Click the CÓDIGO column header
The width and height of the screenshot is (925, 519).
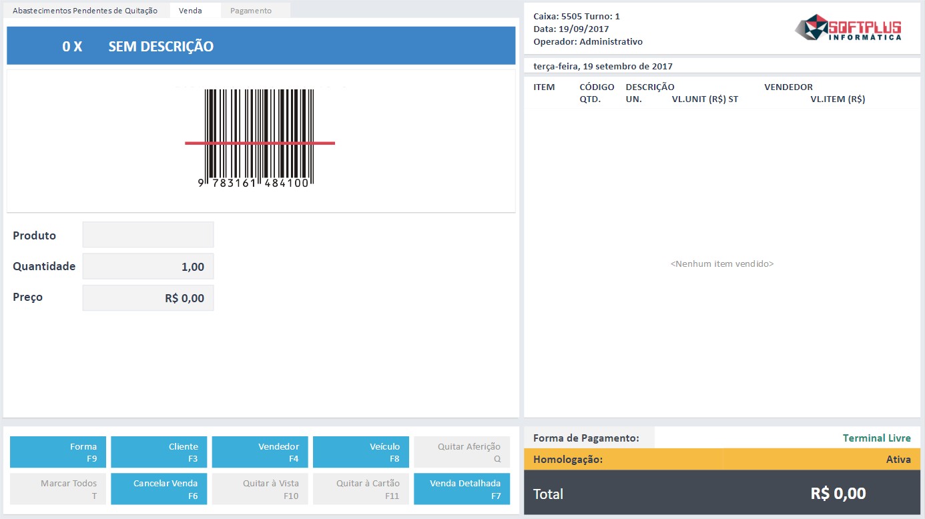click(597, 87)
